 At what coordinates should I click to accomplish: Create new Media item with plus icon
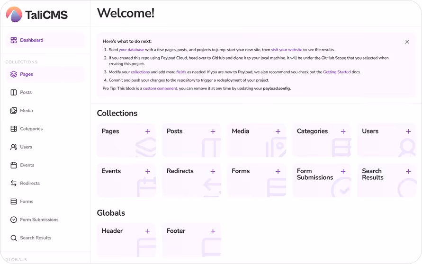pos(278,131)
